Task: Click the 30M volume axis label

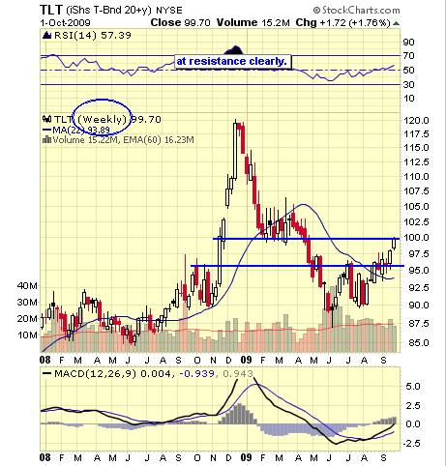Action: click(x=27, y=303)
